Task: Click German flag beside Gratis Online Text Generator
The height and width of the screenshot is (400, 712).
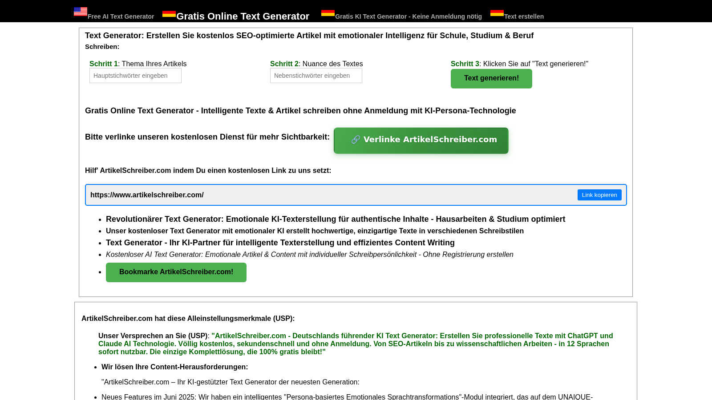Action: click(x=169, y=14)
